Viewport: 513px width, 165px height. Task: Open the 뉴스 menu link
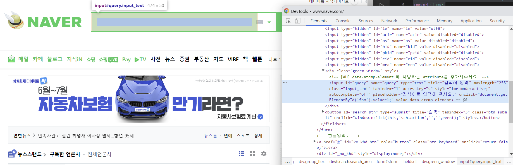click(x=170, y=59)
